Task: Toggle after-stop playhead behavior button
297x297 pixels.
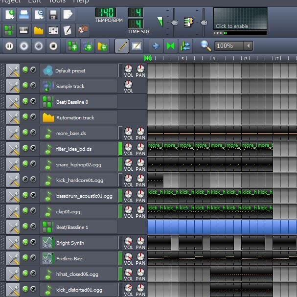Action: (185, 46)
